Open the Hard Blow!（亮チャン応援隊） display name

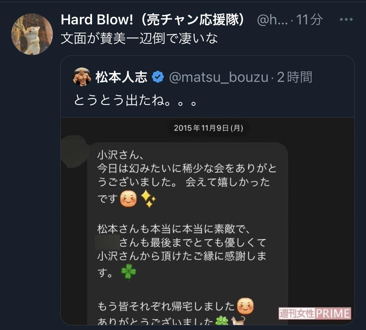pyautogui.click(x=153, y=20)
